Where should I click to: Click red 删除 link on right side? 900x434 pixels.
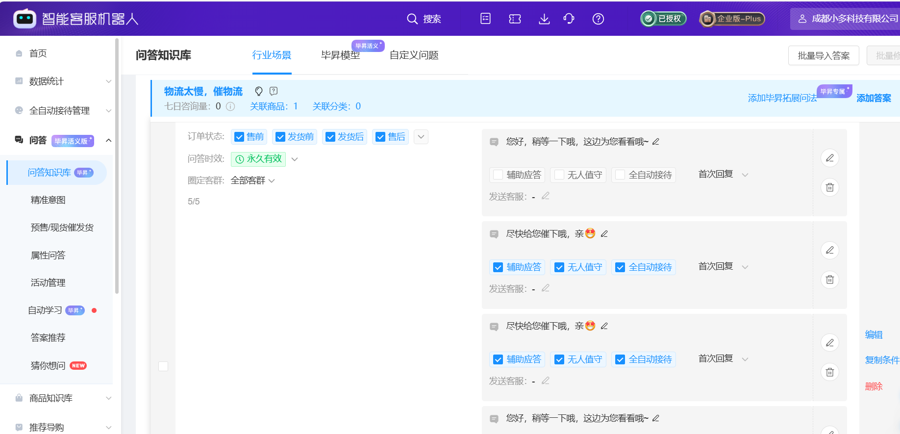click(x=874, y=386)
